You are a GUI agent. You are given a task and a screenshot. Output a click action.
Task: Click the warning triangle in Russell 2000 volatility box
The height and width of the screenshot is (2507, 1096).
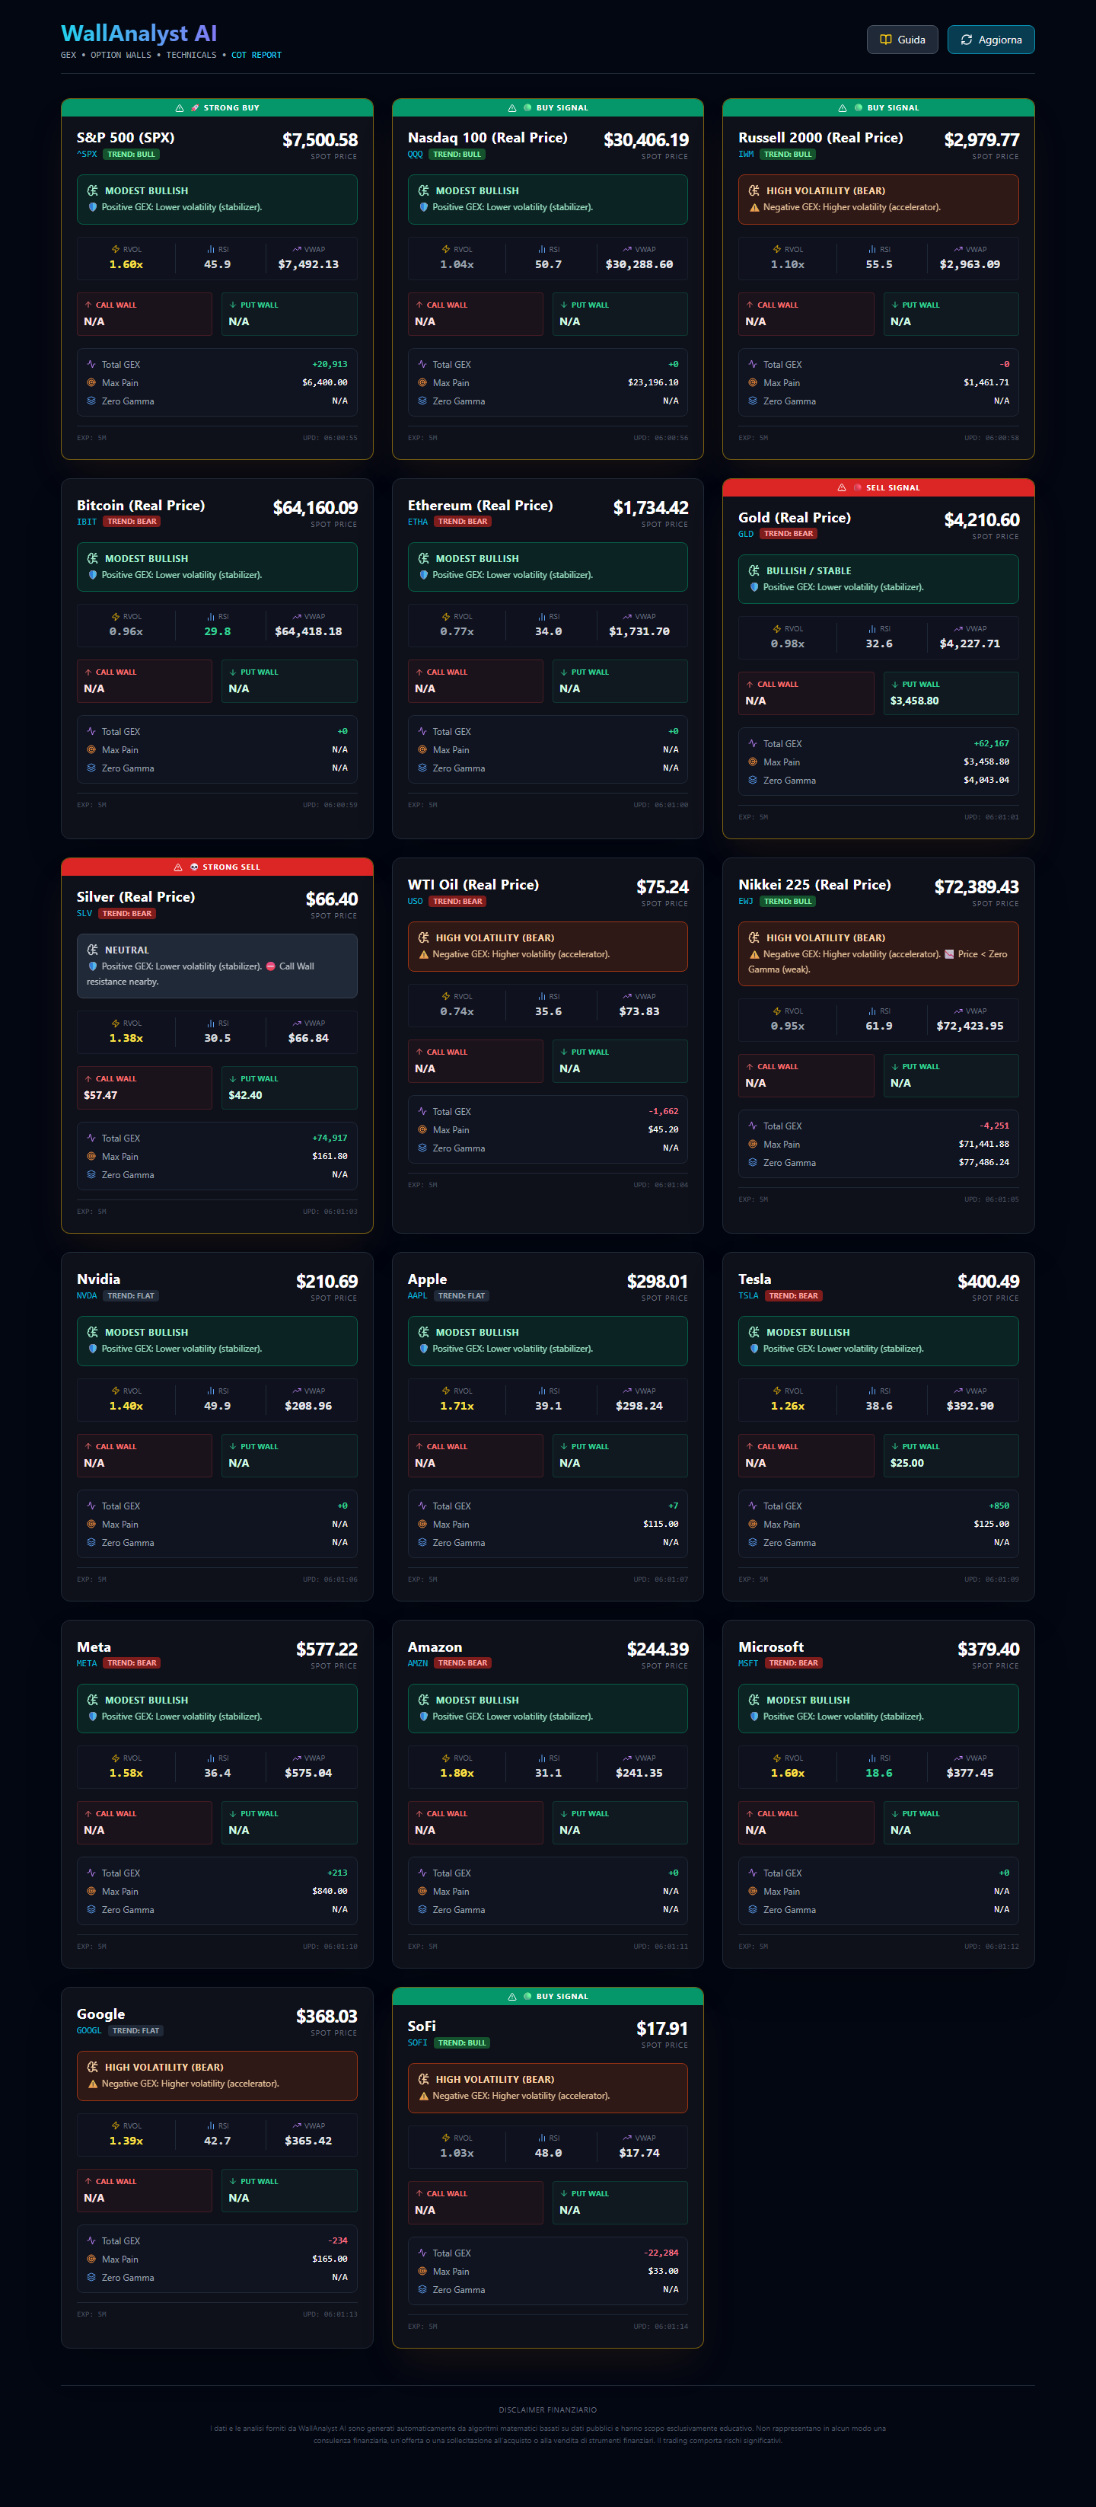point(753,207)
